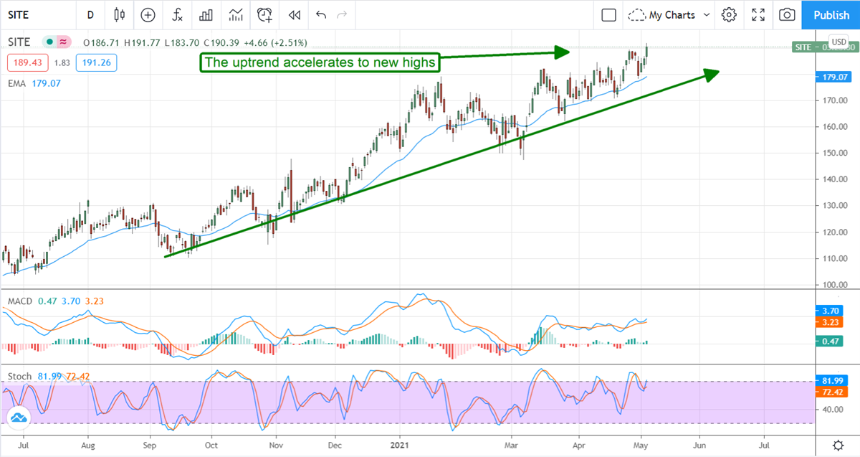Open the Indicators fx menu
This screenshot has width=860, height=457.
tap(176, 14)
